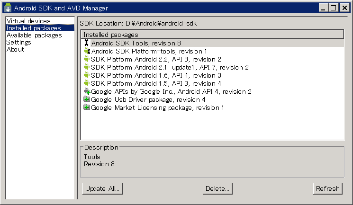Select 'SDK Platform Android 2.1-update1, API 7' row
Image resolution: width=353 pixels, height=205 pixels.
click(x=213, y=67)
